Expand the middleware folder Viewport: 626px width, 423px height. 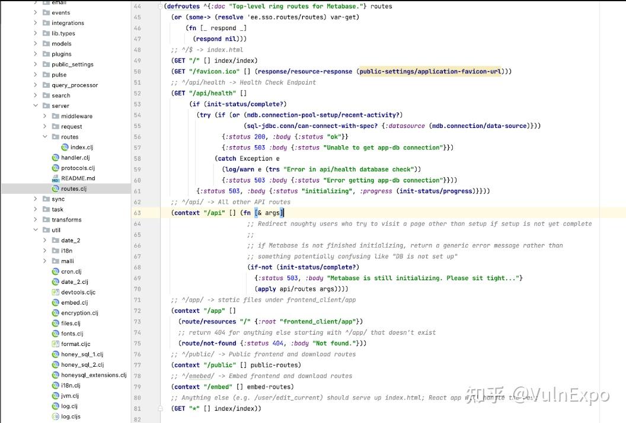(x=46, y=116)
